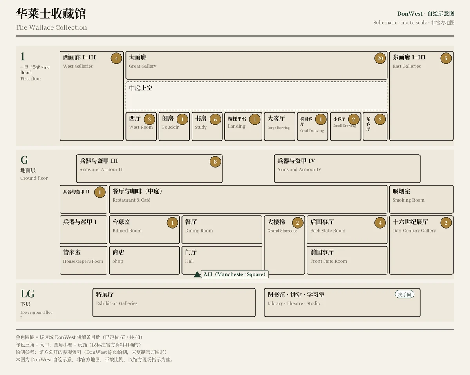
Task: Click the legend line about 绿色三角
Action: pos(78,344)
